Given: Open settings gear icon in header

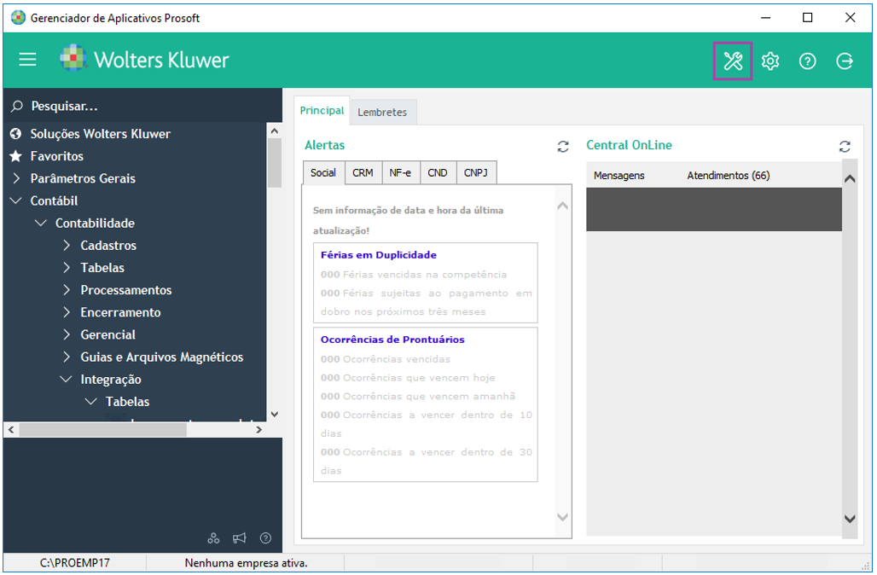Looking at the screenshot, I should point(770,61).
